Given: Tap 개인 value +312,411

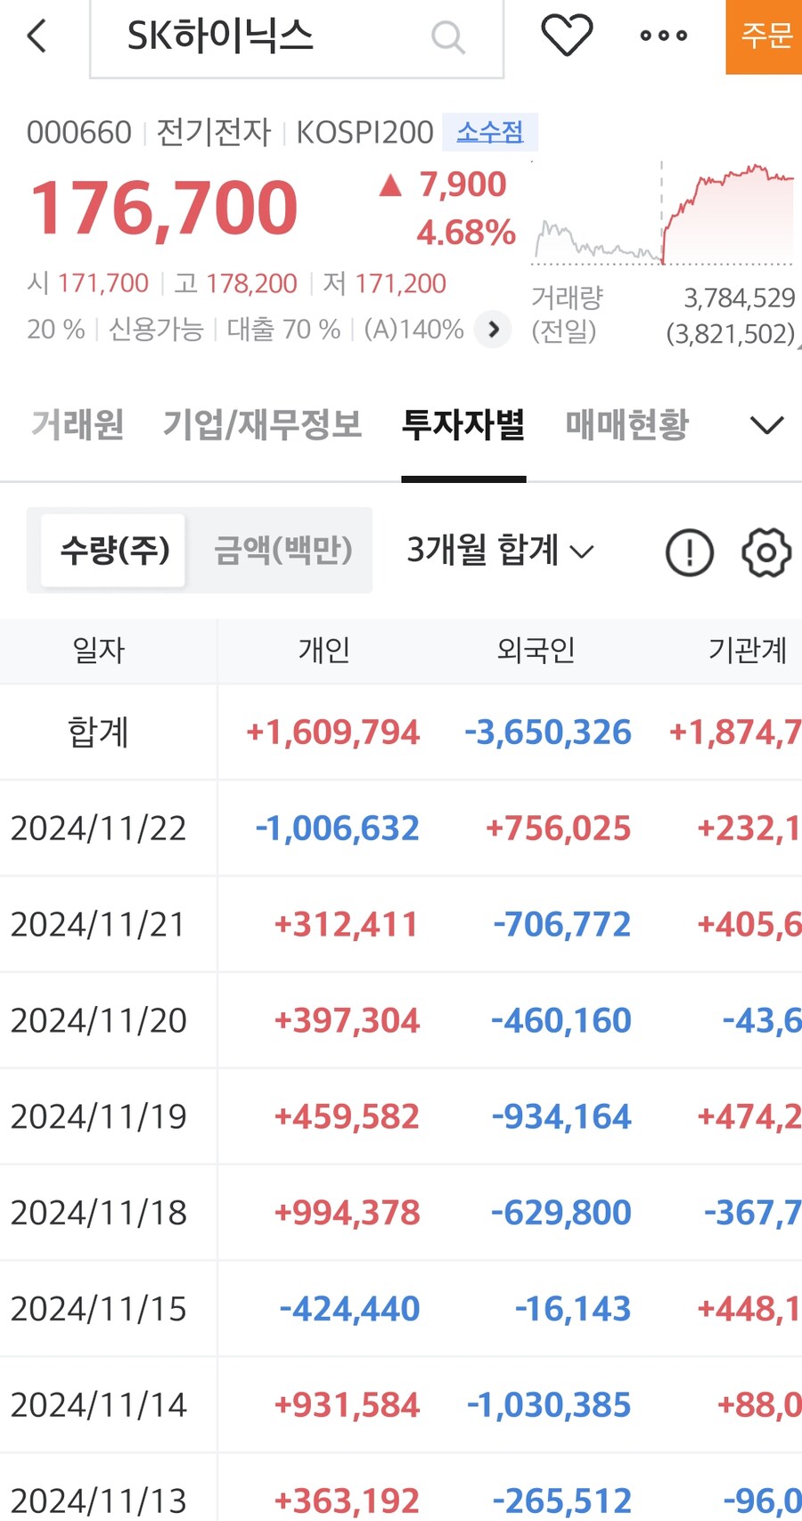Looking at the screenshot, I should point(347,925).
